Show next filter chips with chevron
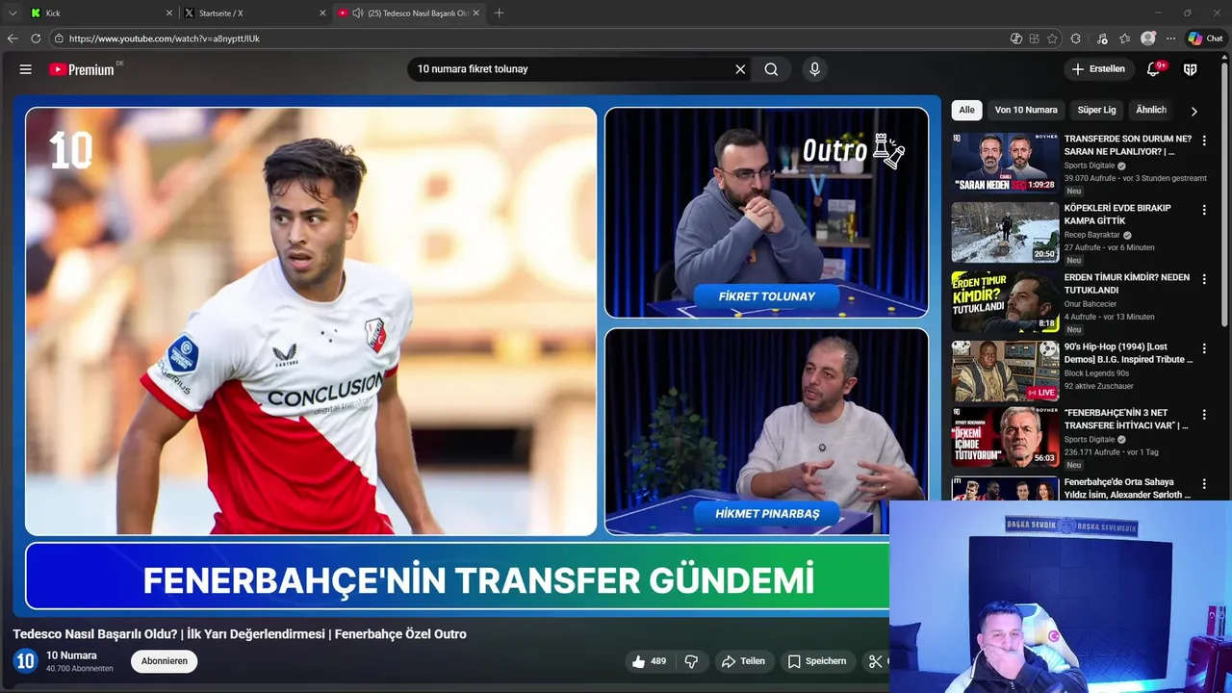The image size is (1232, 693). pos(1194,111)
